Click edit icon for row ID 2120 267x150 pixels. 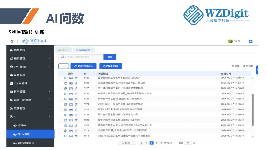pos(66,125)
